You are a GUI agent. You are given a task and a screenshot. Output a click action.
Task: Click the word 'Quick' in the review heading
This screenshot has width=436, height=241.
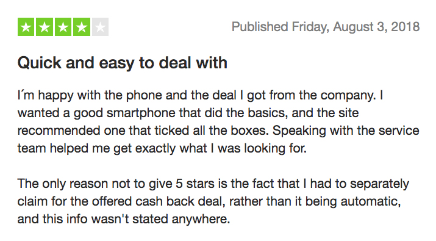coord(39,63)
